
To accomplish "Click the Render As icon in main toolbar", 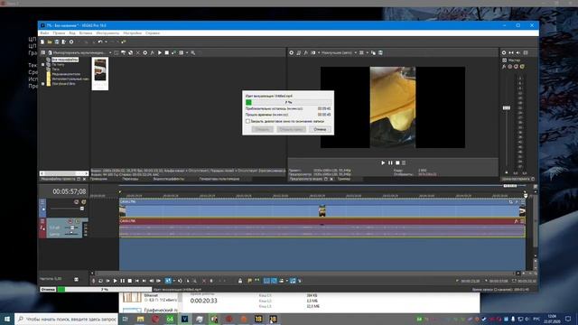I will pyautogui.click(x=64, y=42).
